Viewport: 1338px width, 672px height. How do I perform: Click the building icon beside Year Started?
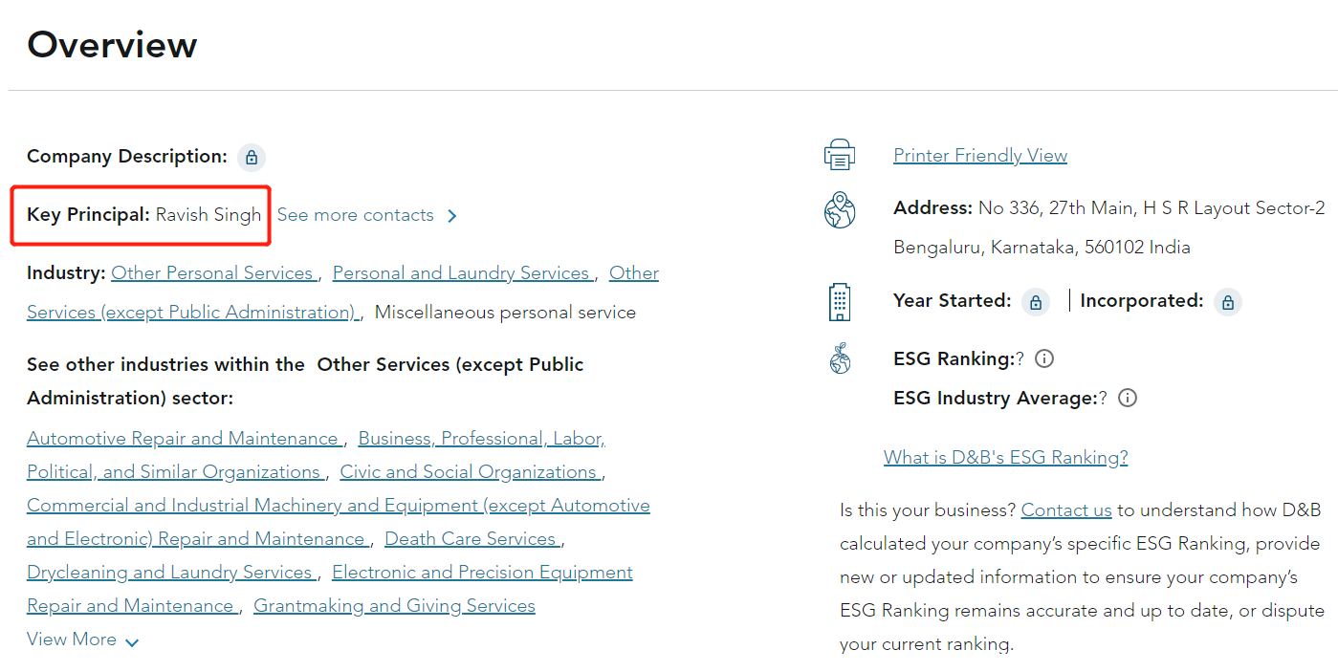[839, 302]
